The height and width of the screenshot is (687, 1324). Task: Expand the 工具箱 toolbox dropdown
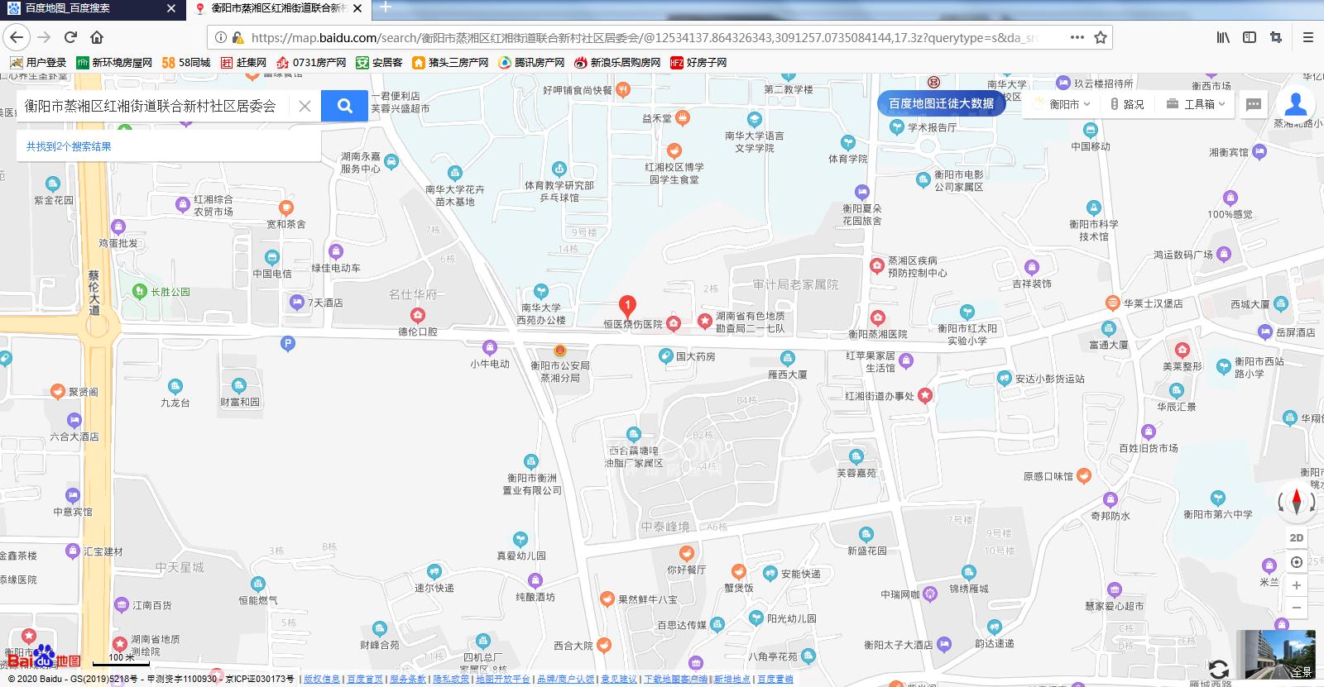[1195, 104]
